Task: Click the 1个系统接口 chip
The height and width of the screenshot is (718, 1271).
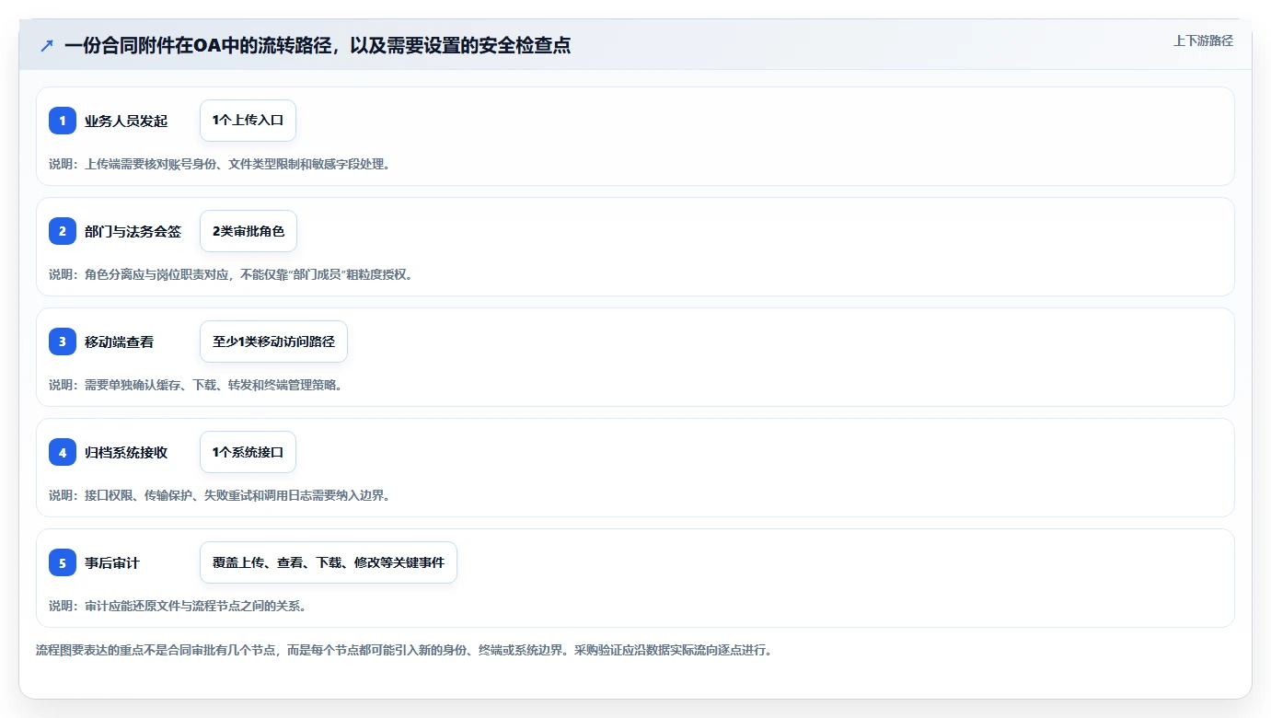Action: click(x=248, y=452)
